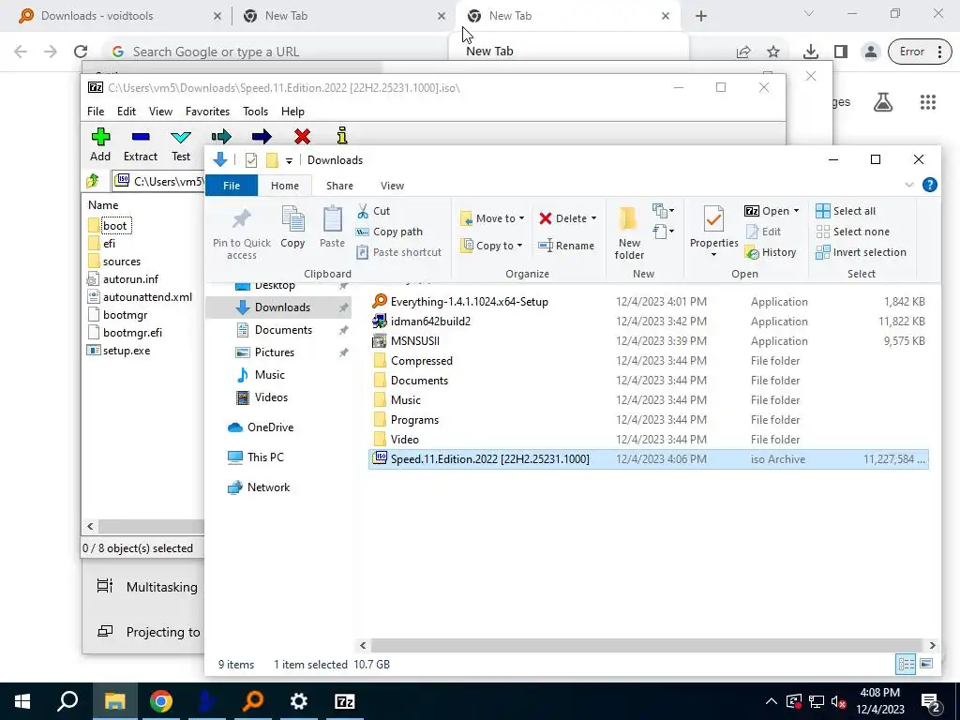Open the Edit menu in 7-Zip
Screen dimensions: 960x720
pos(127,112)
